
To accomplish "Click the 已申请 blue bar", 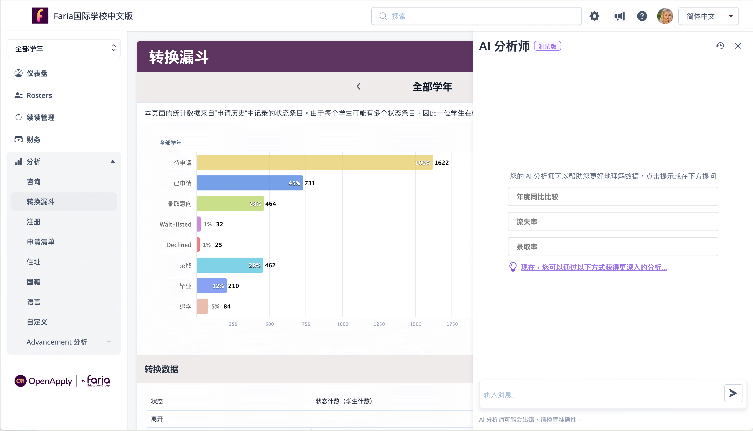I will [x=249, y=183].
